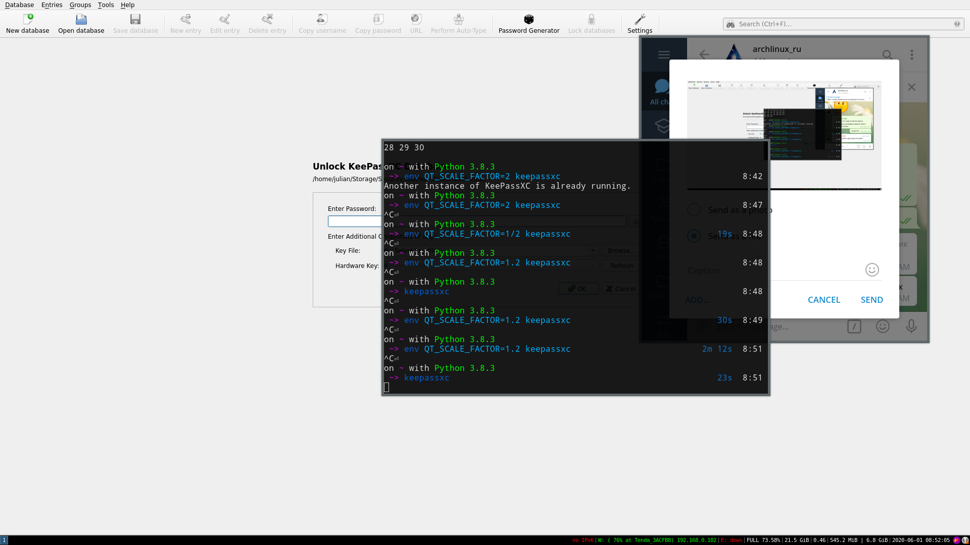Click the Copy username toolbar icon
Image resolution: width=970 pixels, height=545 pixels.
pos(322,19)
